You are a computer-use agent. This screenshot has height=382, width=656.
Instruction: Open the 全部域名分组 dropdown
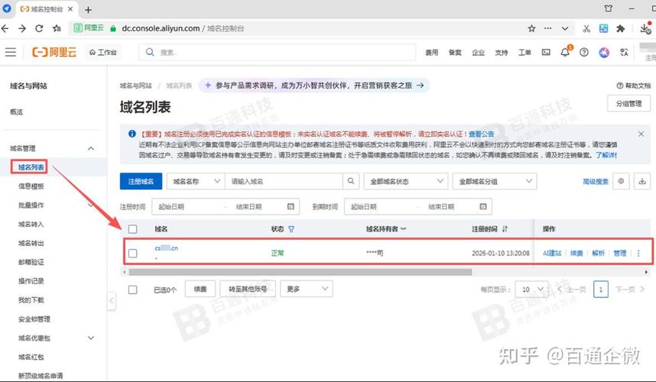click(x=495, y=181)
